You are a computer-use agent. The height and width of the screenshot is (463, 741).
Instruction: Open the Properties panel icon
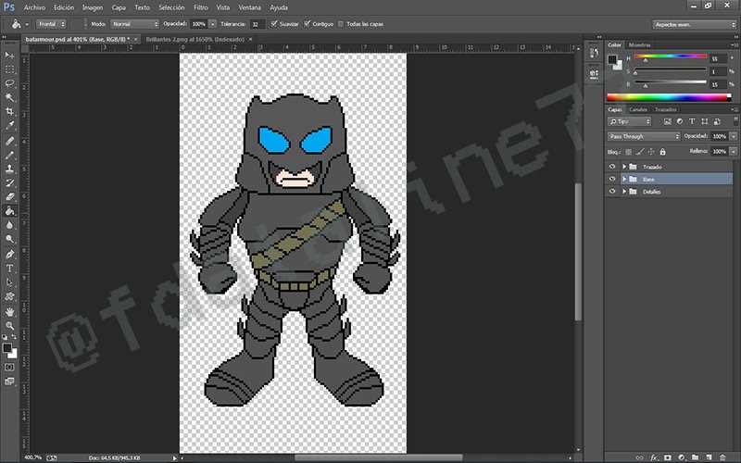594,74
